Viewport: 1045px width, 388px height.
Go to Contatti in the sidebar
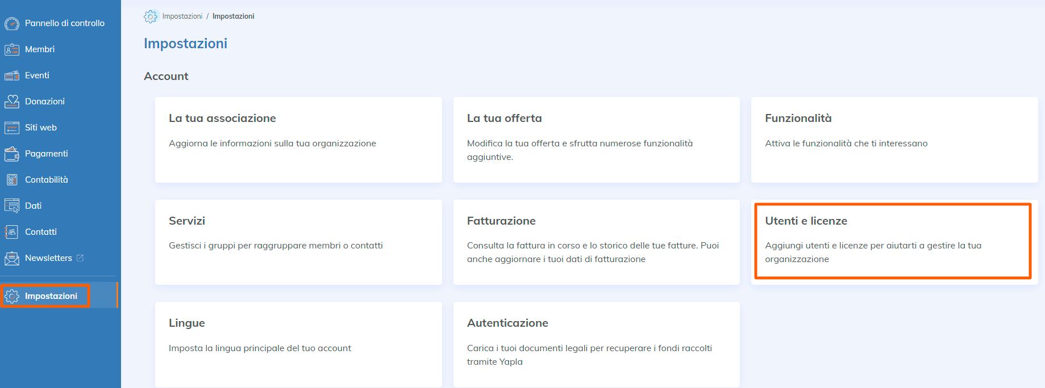point(40,232)
